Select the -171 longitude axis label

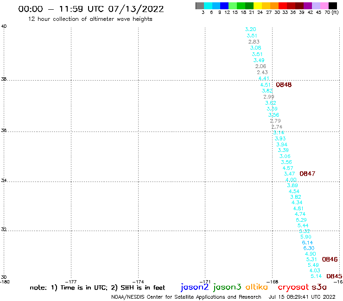(x=205, y=282)
